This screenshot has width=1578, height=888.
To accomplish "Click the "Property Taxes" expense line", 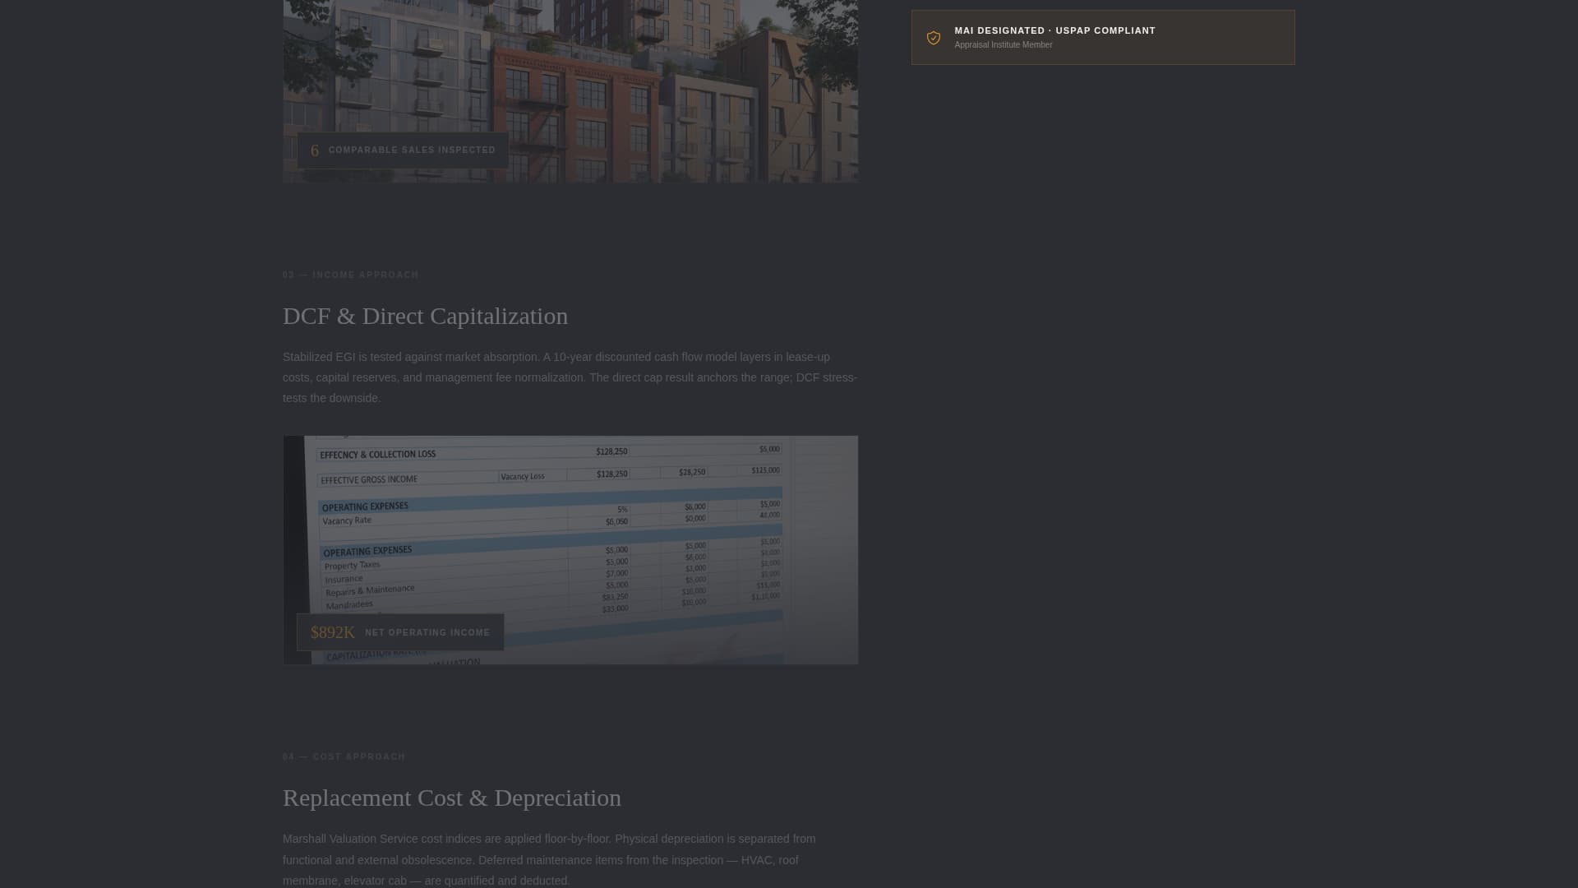I will coord(353,565).
